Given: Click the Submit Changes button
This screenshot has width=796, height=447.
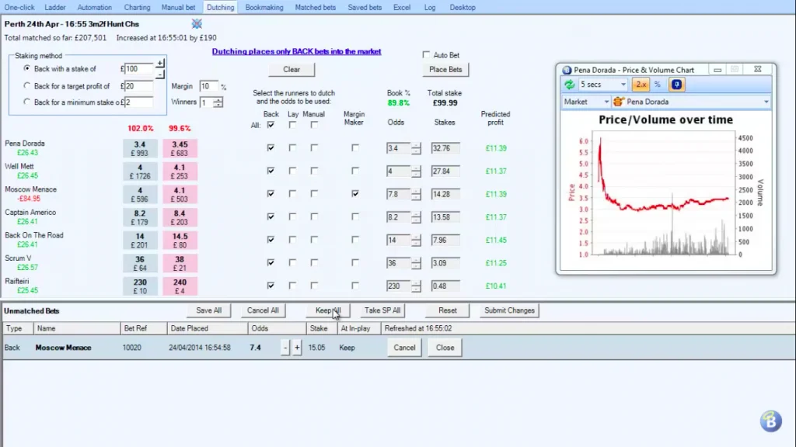Looking at the screenshot, I should (509, 310).
